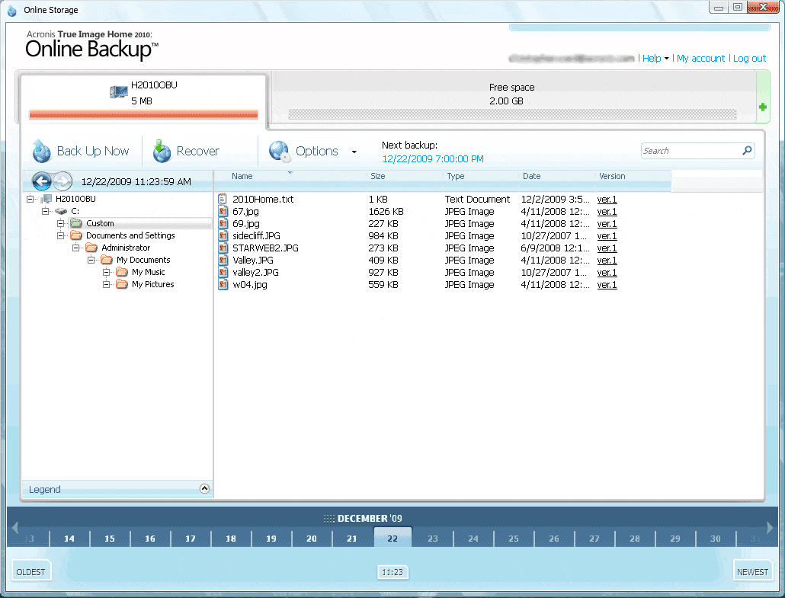Open the next backup time 12/22/2009 7:00:00 PM

[x=433, y=159]
